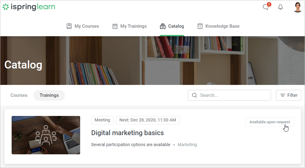Image resolution: width=305 pixels, height=168 pixels.
Task: Click the search magnifier icon
Action: (x=195, y=95)
